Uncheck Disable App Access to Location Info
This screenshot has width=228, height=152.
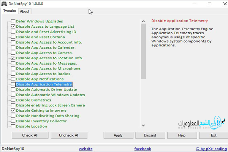13,58
